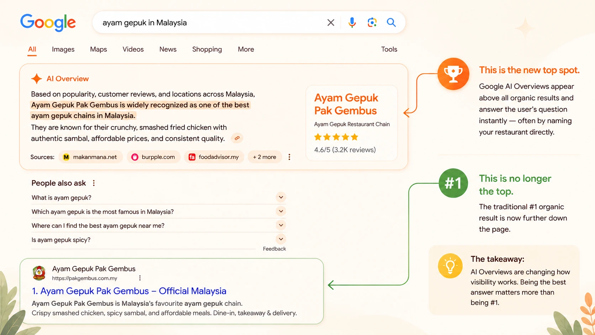Expand 'Where can I find the best' question
Image resolution: width=595 pixels, height=335 pixels.
[x=159, y=225]
